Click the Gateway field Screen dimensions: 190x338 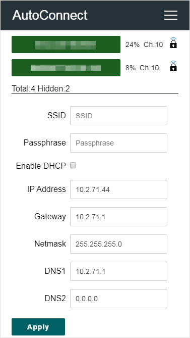[118, 217]
